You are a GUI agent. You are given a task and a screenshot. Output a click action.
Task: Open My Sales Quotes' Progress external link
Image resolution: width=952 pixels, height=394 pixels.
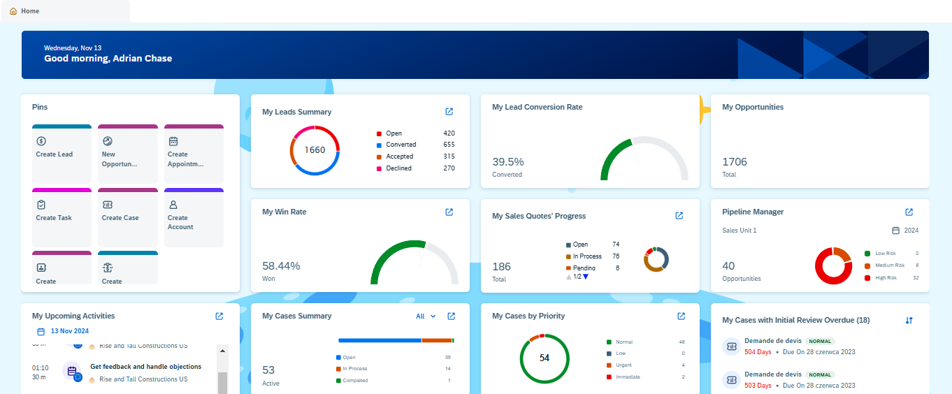(679, 216)
